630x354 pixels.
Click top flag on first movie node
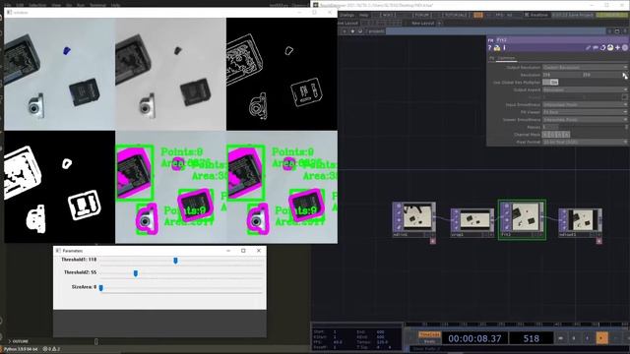pyautogui.click(x=399, y=206)
